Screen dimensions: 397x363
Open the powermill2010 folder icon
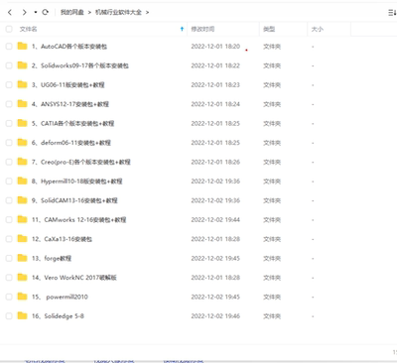[x=22, y=297]
